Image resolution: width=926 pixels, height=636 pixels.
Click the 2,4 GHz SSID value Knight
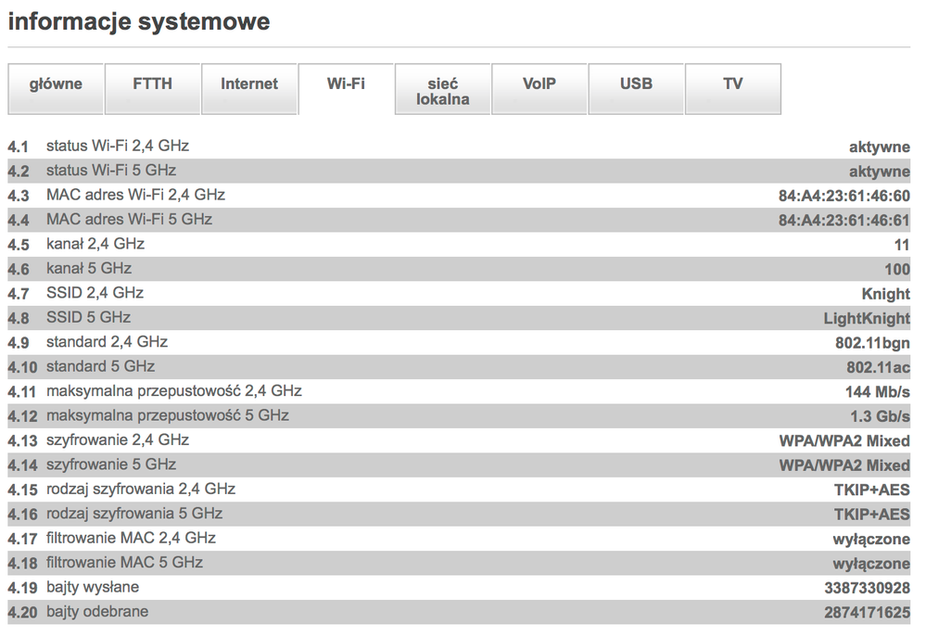[x=885, y=294]
